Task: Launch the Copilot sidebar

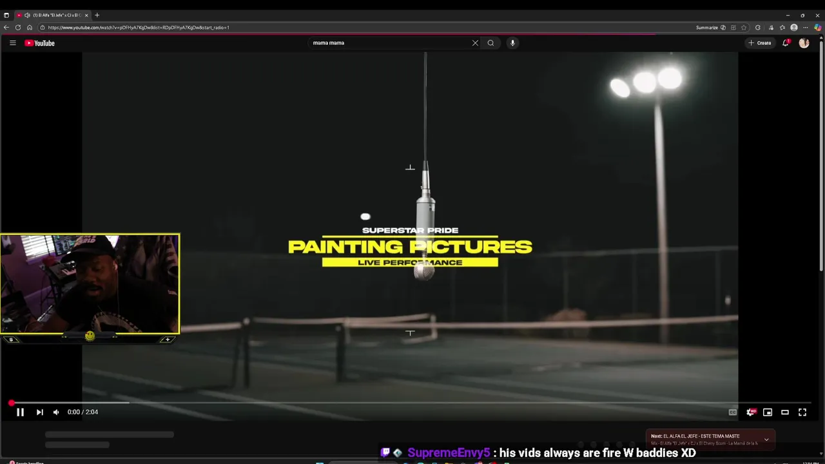Action: pos(818,28)
